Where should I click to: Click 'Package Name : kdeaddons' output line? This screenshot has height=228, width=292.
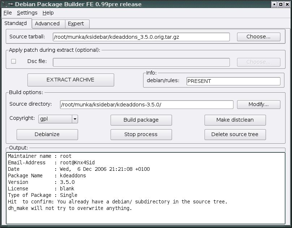(47, 176)
